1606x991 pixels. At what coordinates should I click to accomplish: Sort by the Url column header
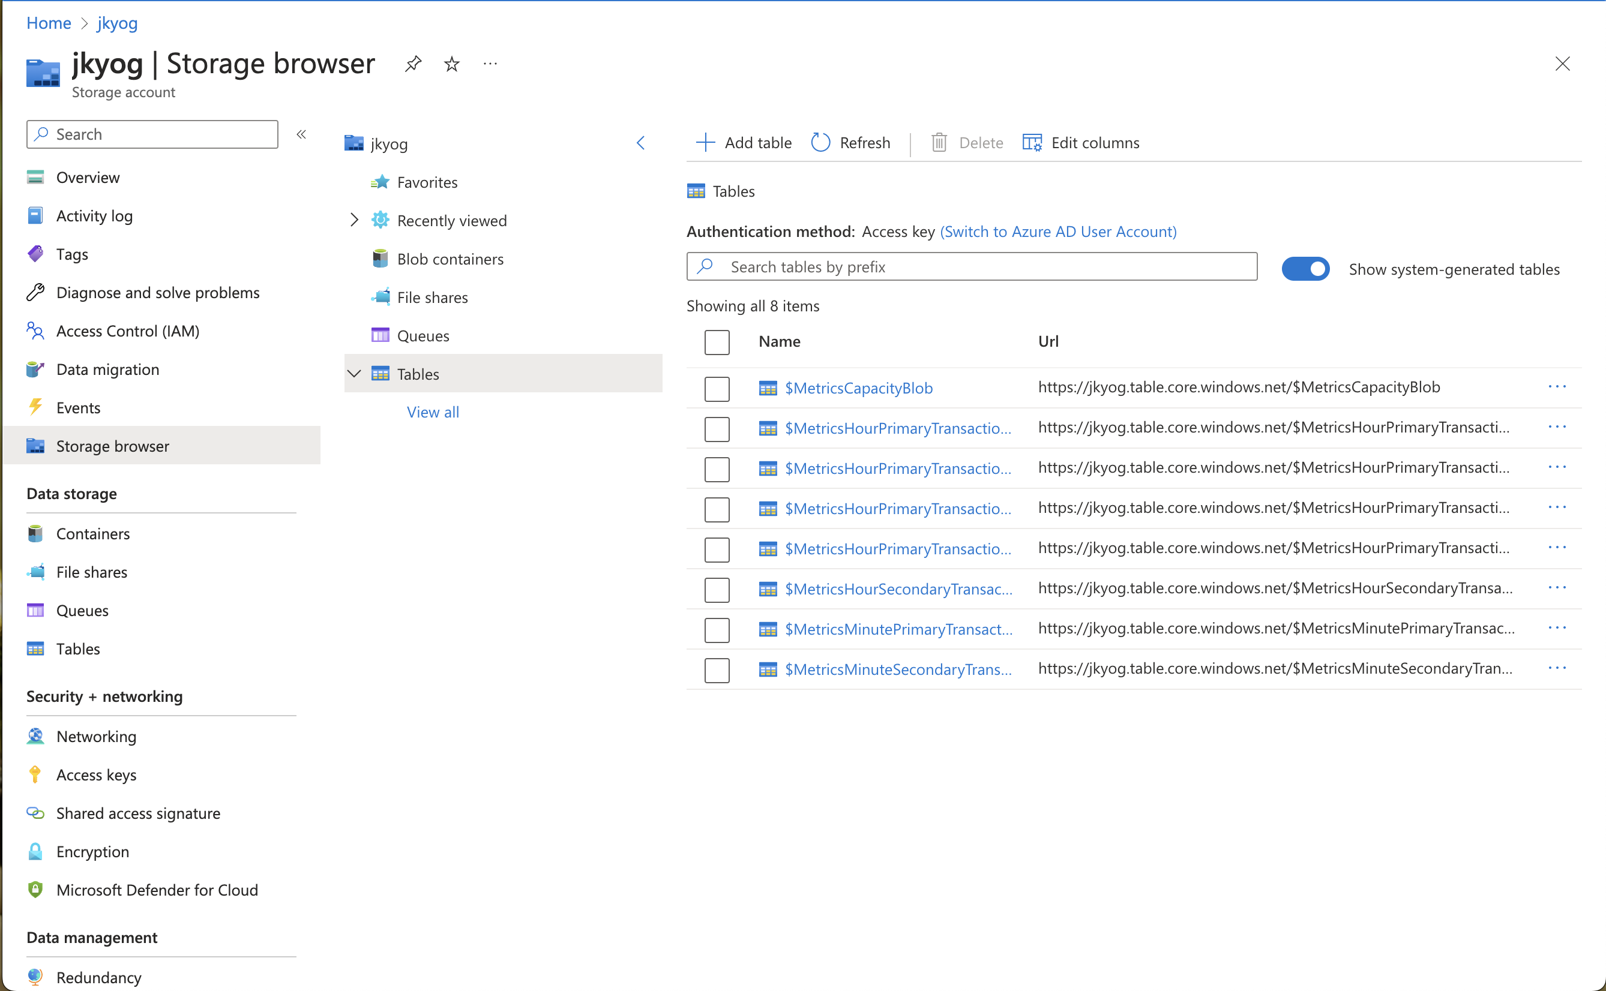(1048, 341)
